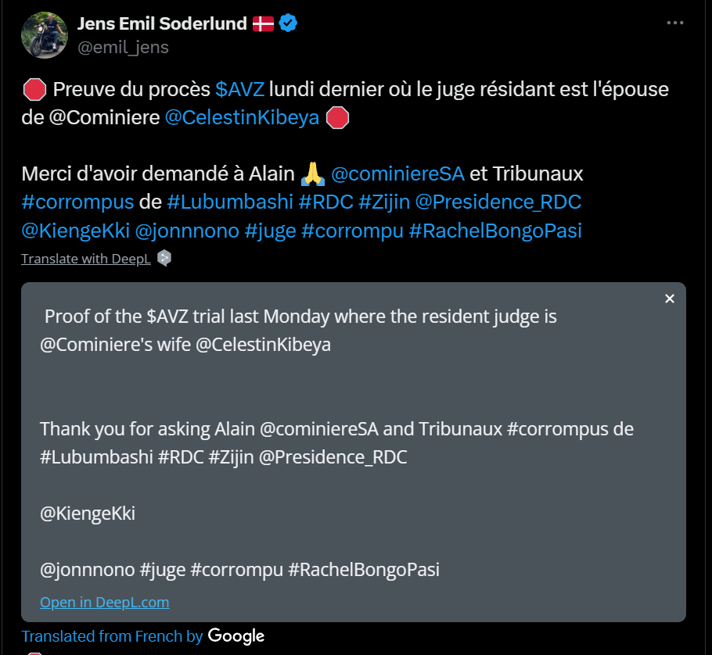Open the @cominiereSA mention link
The width and height of the screenshot is (712, 655).
click(397, 172)
